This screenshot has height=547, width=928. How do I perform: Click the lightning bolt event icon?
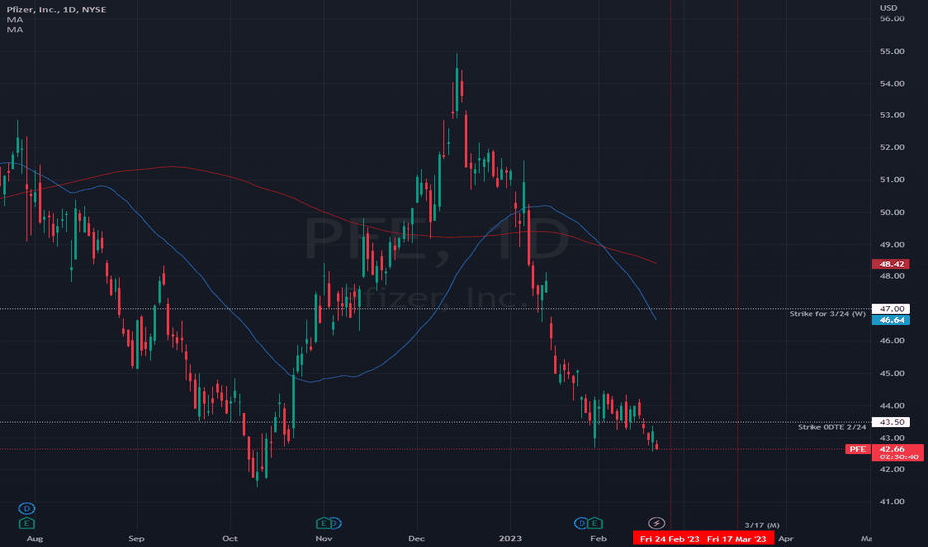pos(656,523)
